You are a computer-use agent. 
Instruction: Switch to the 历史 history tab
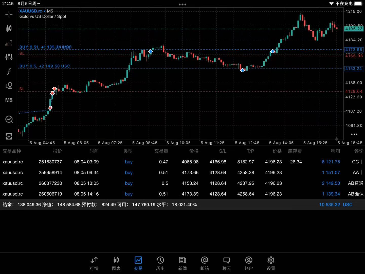click(x=160, y=264)
